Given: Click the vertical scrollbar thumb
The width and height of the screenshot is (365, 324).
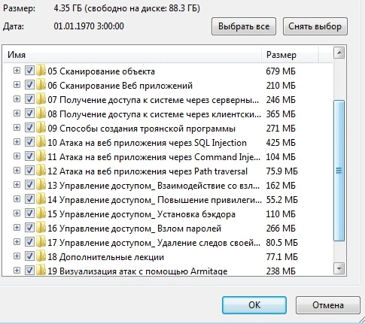Looking at the screenshot, I should [x=339, y=171].
